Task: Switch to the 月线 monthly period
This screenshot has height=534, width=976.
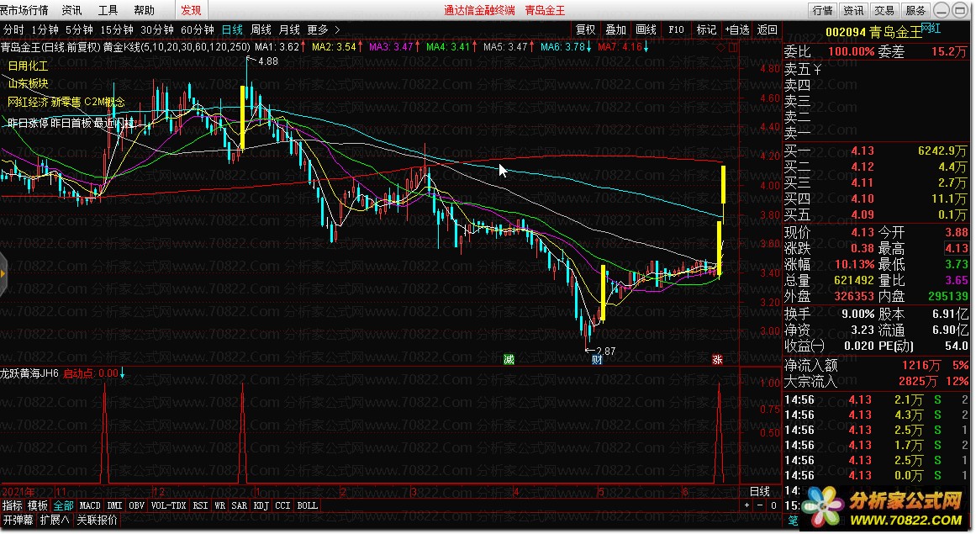Action: (x=289, y=29)
